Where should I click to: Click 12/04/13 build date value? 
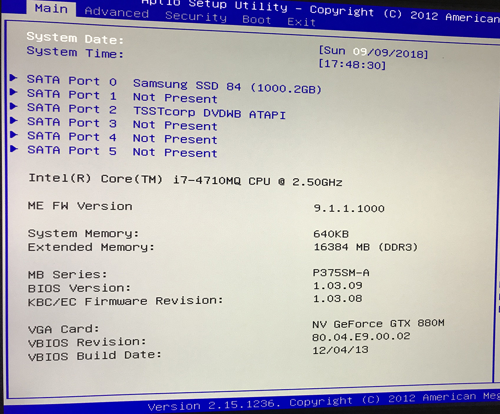pyautogui.click(x=340, y=350)
